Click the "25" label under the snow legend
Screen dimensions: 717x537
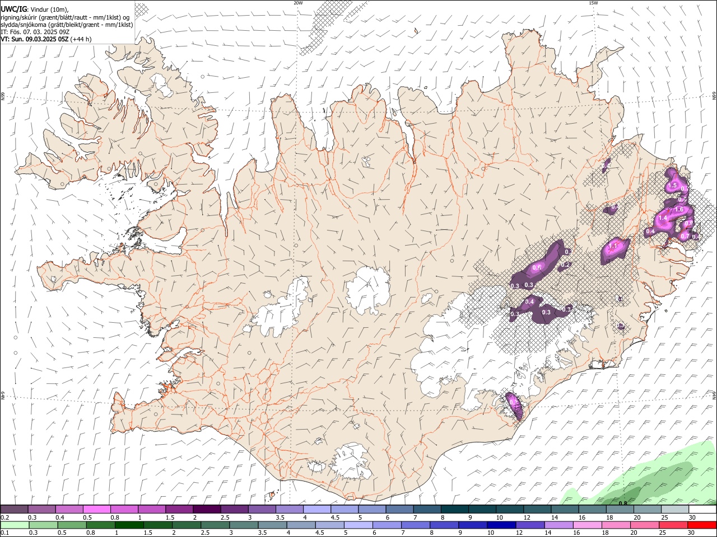tap(664, 517)
